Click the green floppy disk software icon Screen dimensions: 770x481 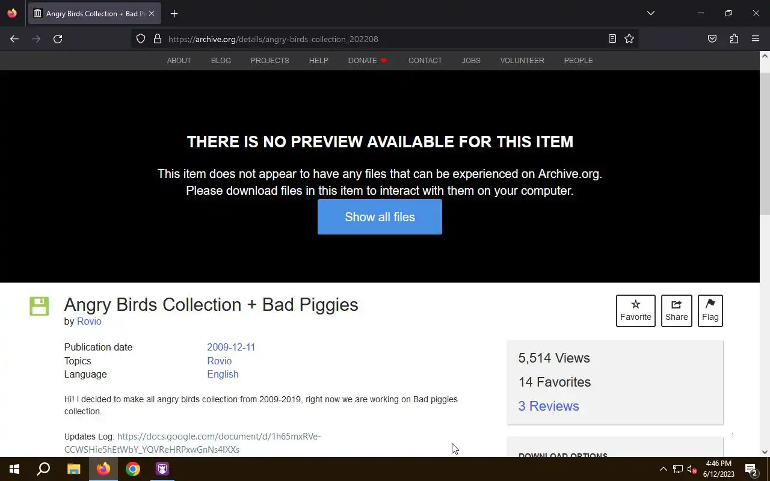pyautogui.click(x=39, y=306)
